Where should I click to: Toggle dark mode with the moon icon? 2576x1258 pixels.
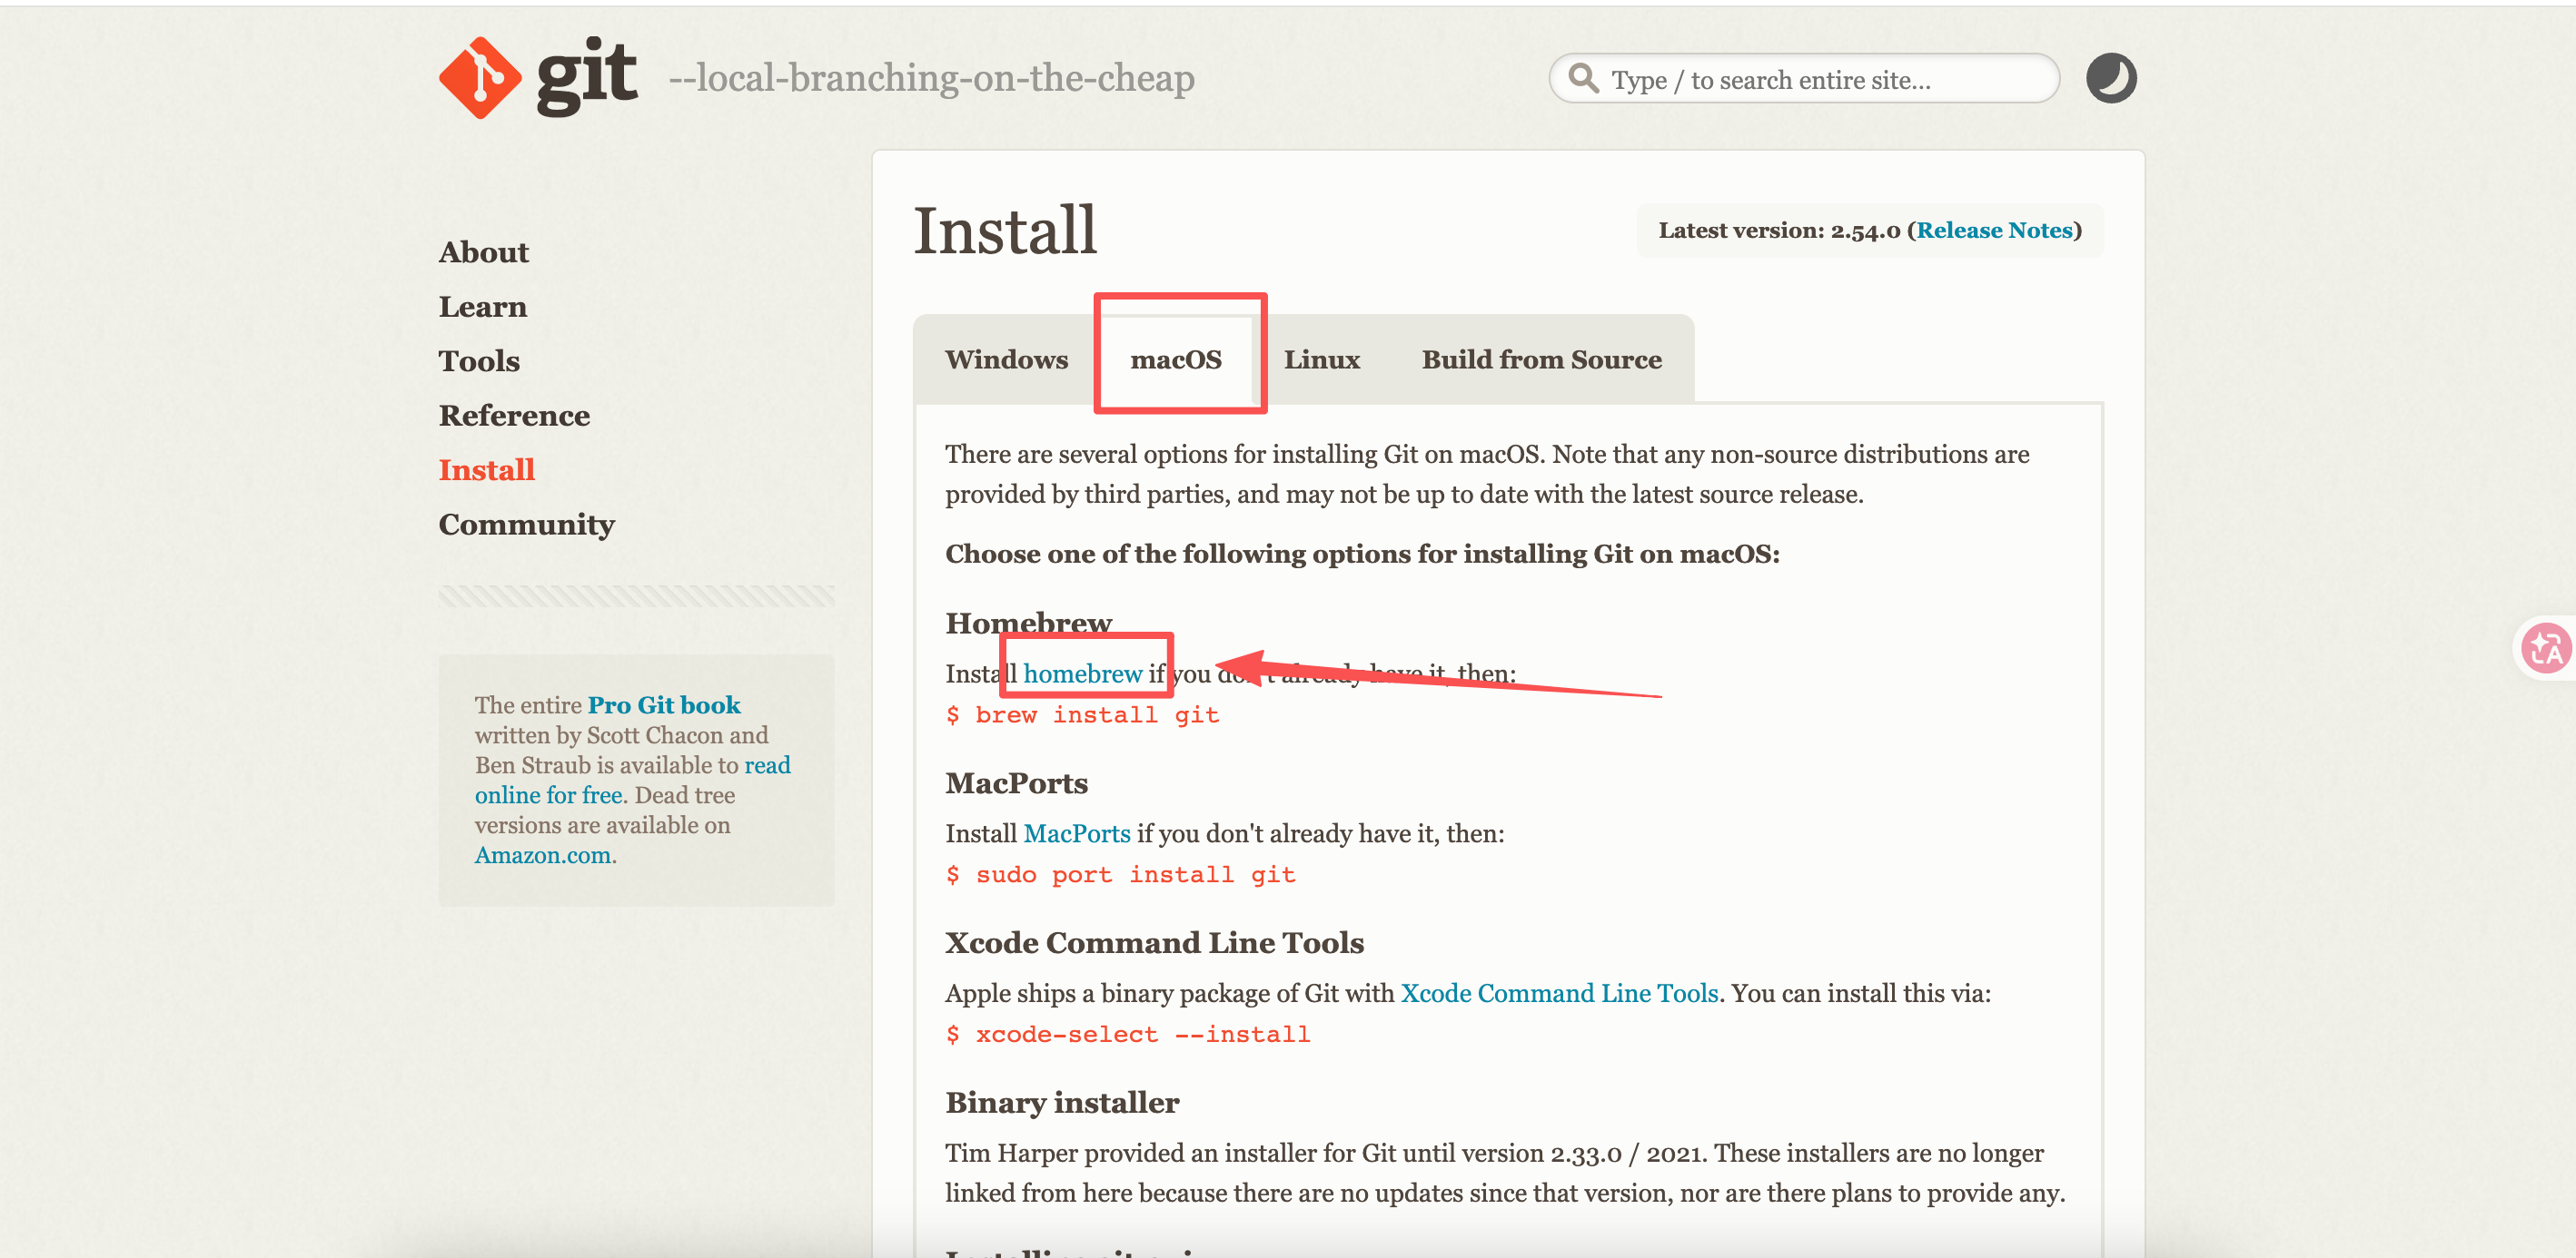coord(2110,78)
